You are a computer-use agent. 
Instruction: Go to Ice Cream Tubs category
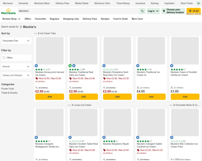point(48,33)
